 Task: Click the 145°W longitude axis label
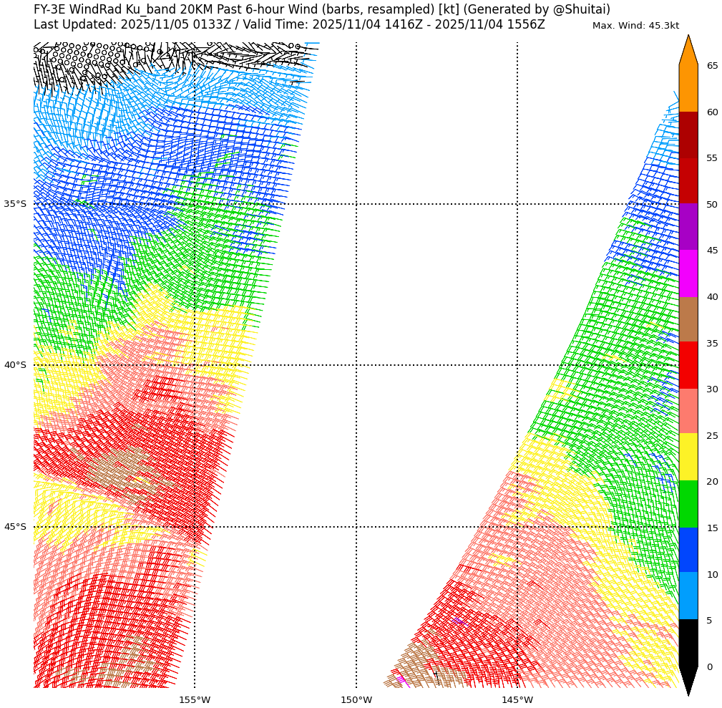pos(517,699)
